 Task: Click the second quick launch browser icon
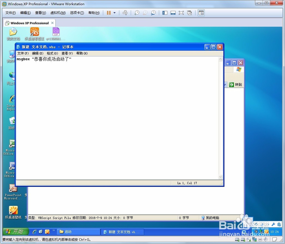pos(41,232)
